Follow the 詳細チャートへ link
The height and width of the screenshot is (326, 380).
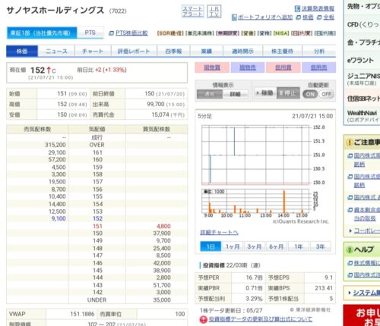tap(219, 232)
